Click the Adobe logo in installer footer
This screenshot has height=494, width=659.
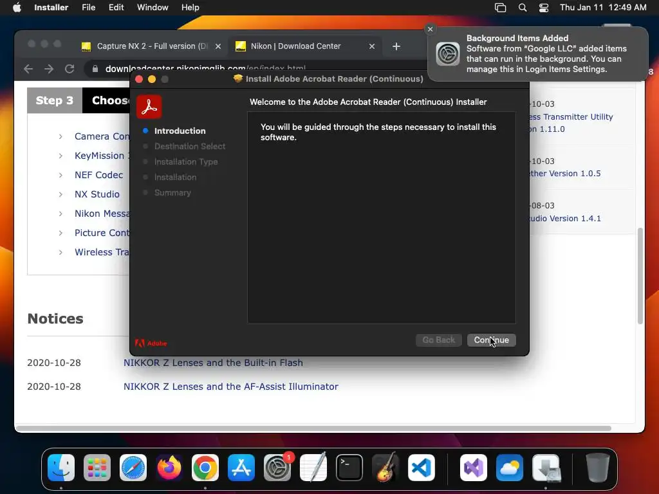[151, 343]
